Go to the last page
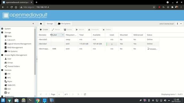This screenshot has width=184, height=103. (x=78, y=94)
